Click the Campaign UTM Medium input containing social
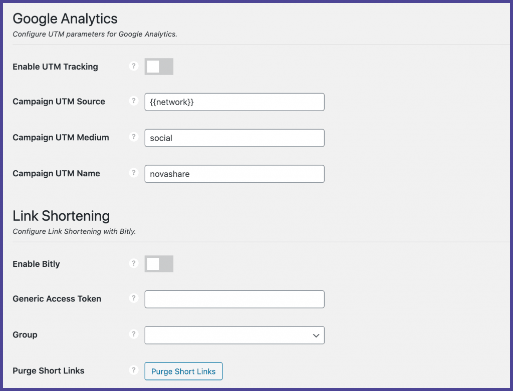This screenshot has height=391, width=513. coord(234,138)
